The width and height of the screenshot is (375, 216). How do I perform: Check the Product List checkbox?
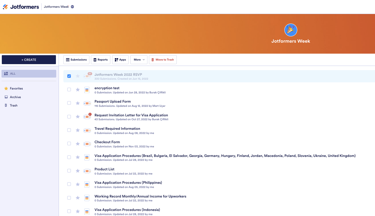69,171
